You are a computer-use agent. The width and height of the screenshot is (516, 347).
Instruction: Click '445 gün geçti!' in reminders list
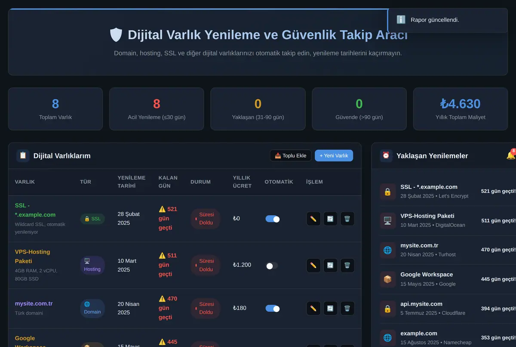(498, 279)
